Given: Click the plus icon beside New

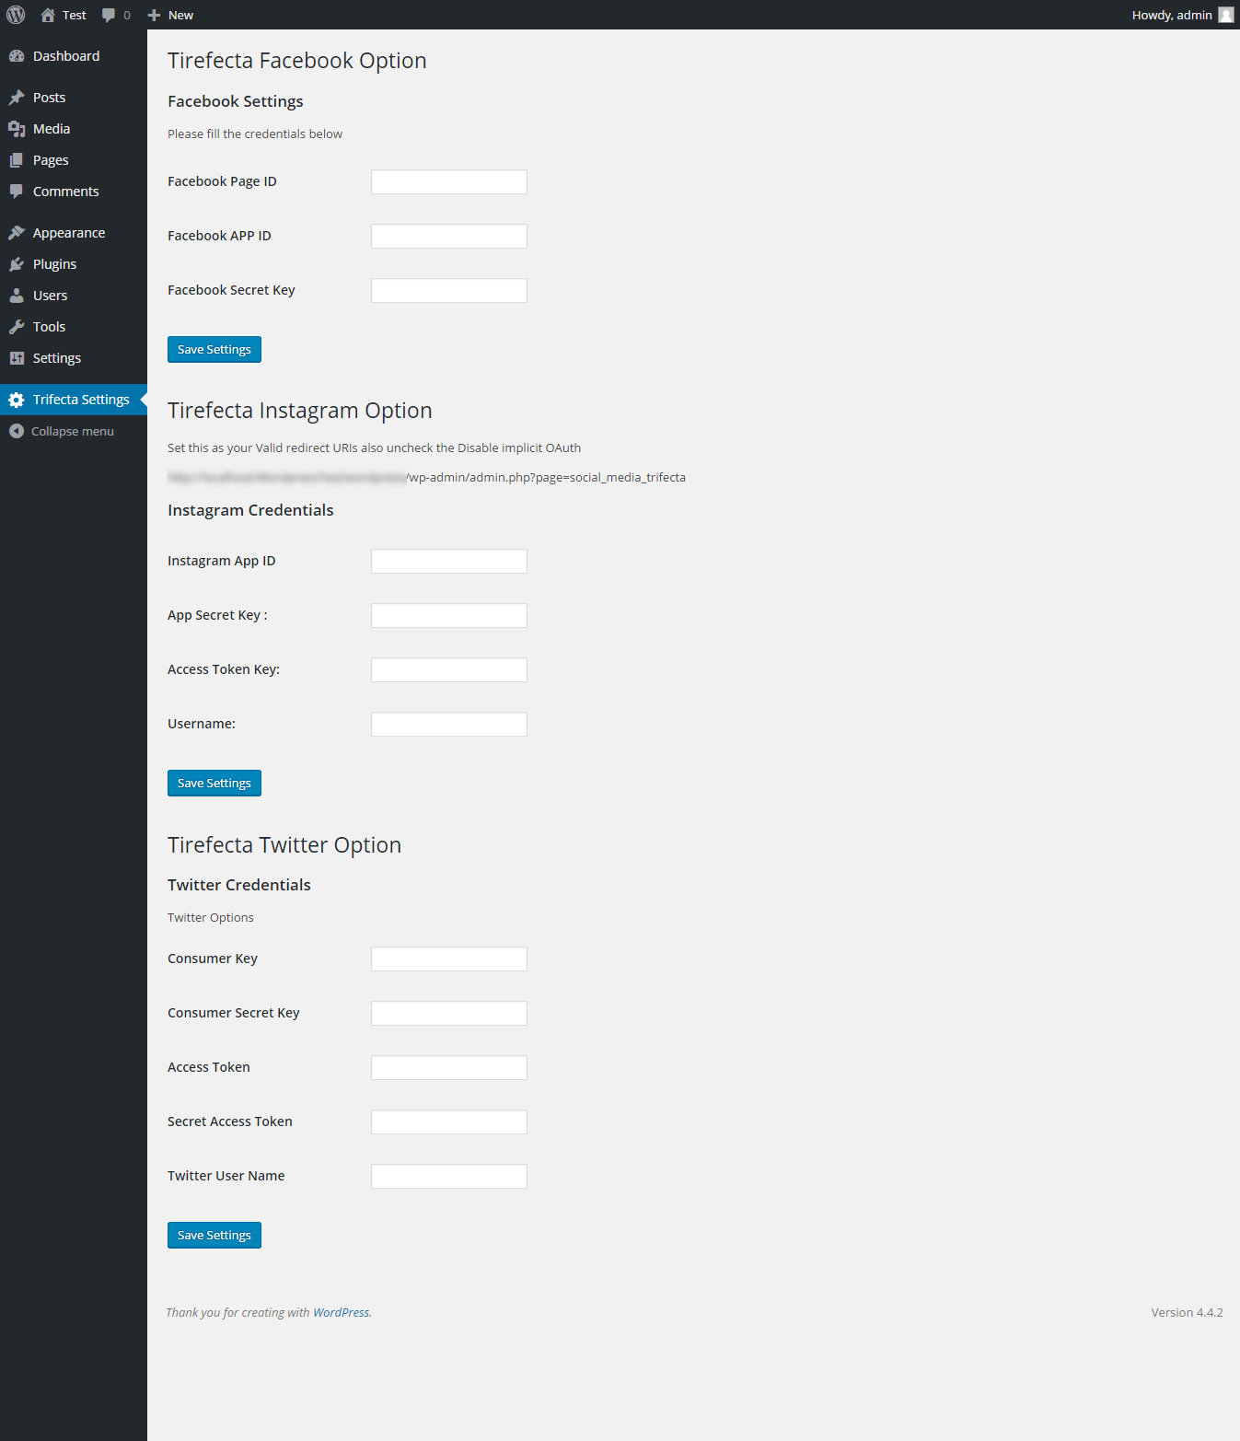Looking at the screenshot, I should 154,15.
